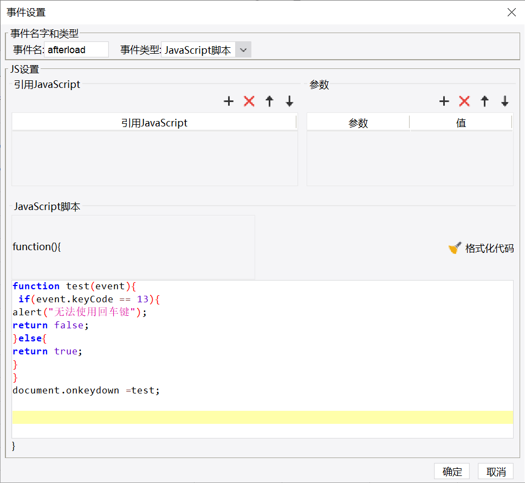Click the highlighted blank line in code editor
Image resolution: width=525 pixels, height=483 pixels.
tap(263, 417)
